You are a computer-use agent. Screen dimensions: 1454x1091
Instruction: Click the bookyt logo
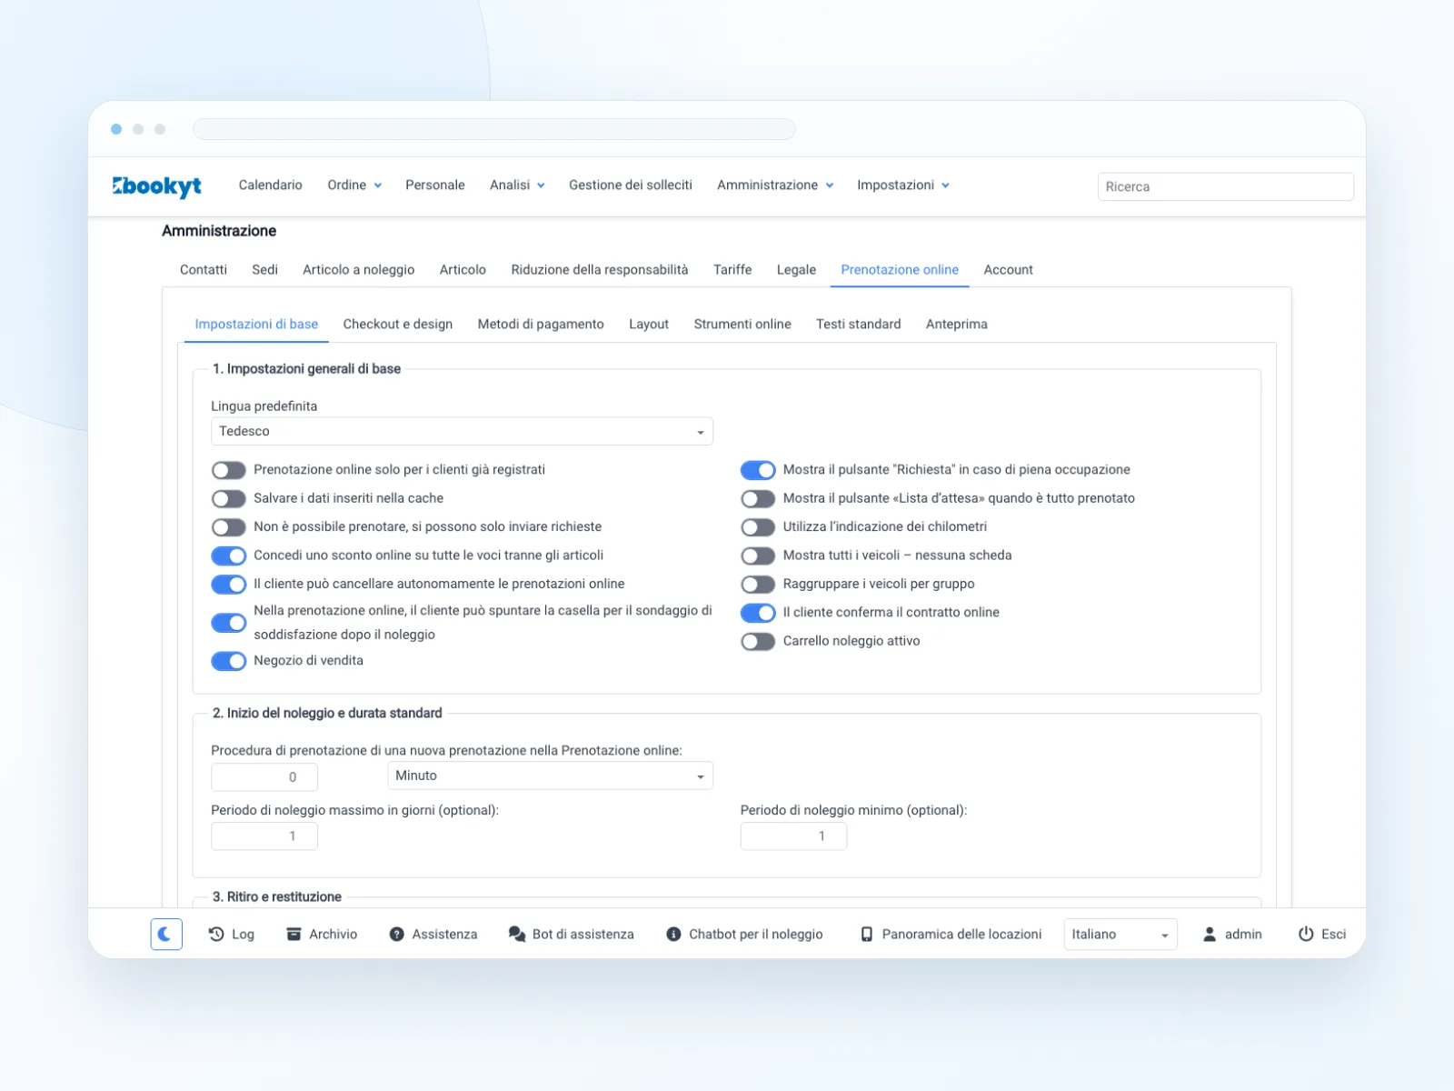(x=156, y=185)
